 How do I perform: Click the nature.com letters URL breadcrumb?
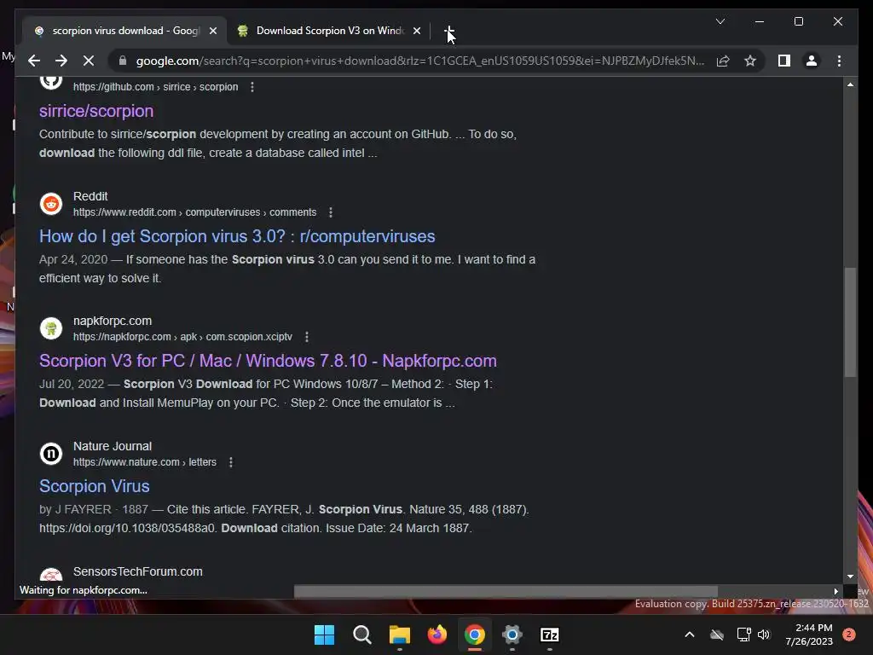coord(145,462)
